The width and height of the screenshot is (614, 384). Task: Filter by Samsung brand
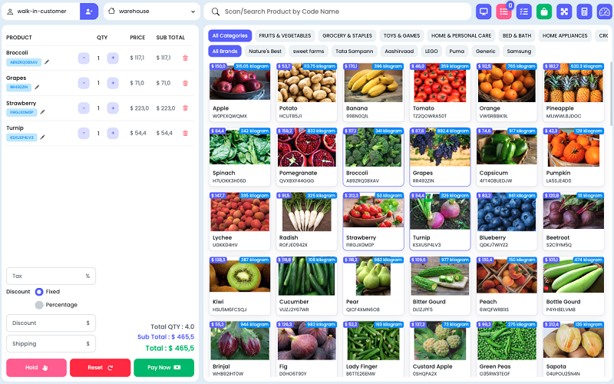[x=519, y=51]
